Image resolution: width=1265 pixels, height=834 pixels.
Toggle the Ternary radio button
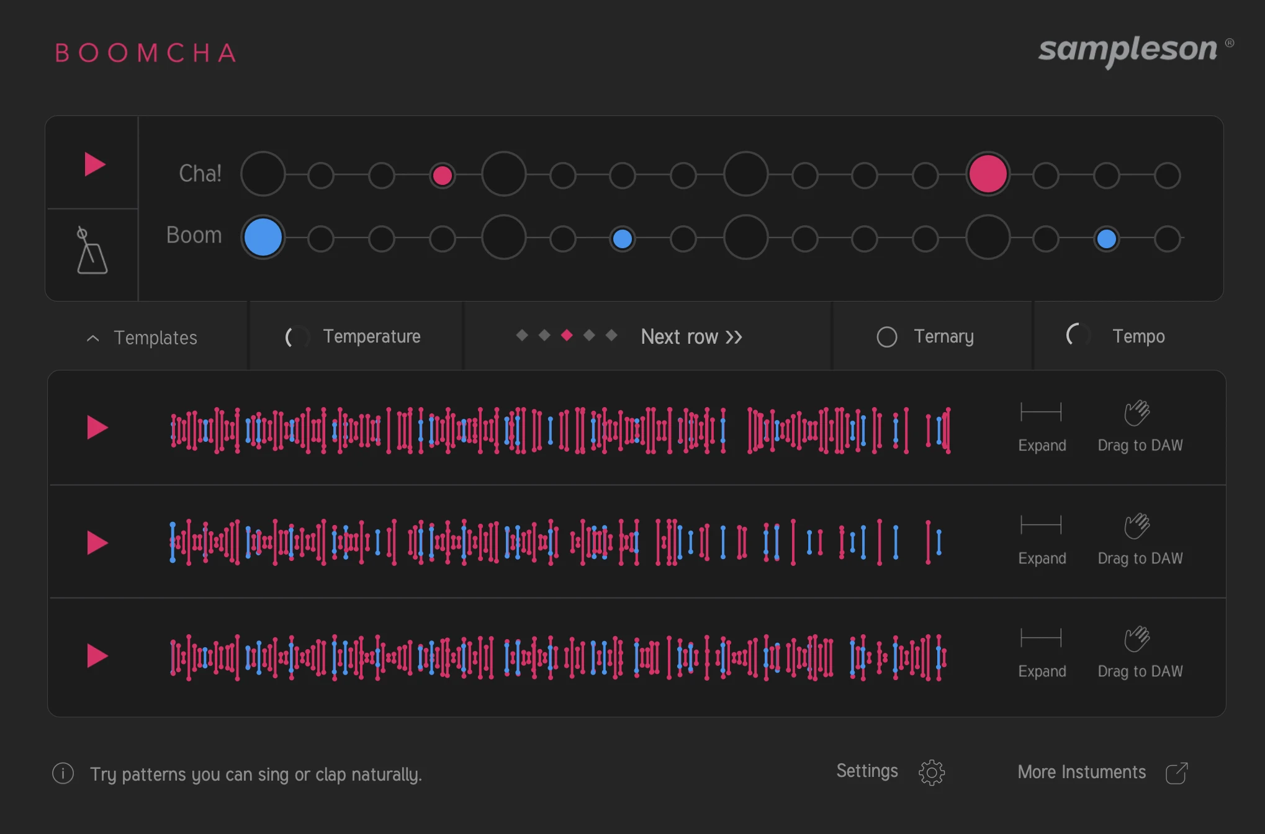click(x=886, y=337)
